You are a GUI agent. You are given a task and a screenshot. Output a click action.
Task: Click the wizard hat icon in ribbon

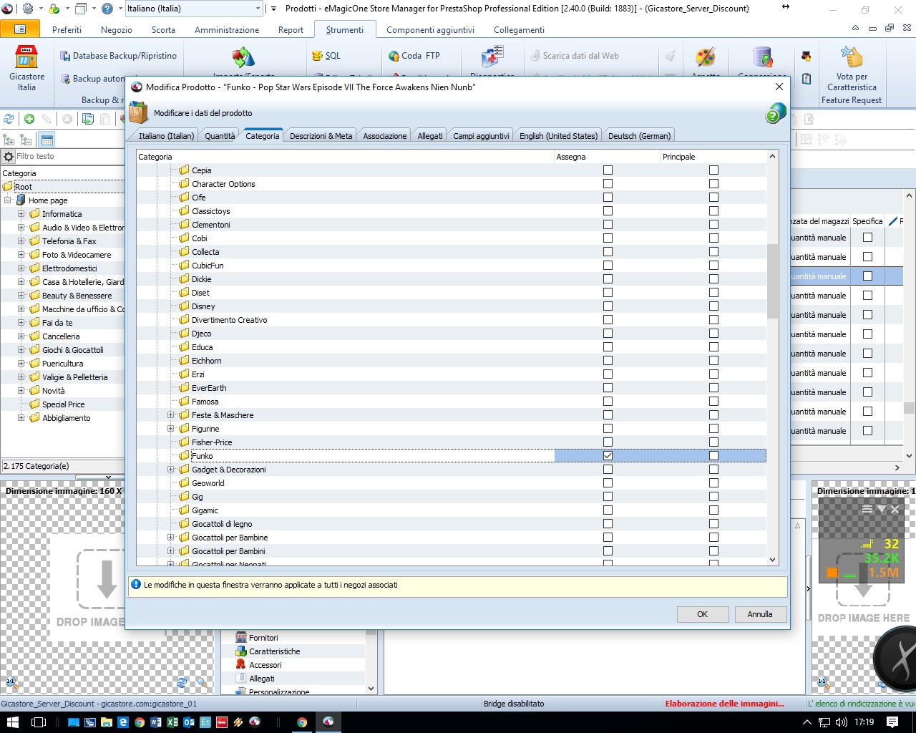coord(807,57)
